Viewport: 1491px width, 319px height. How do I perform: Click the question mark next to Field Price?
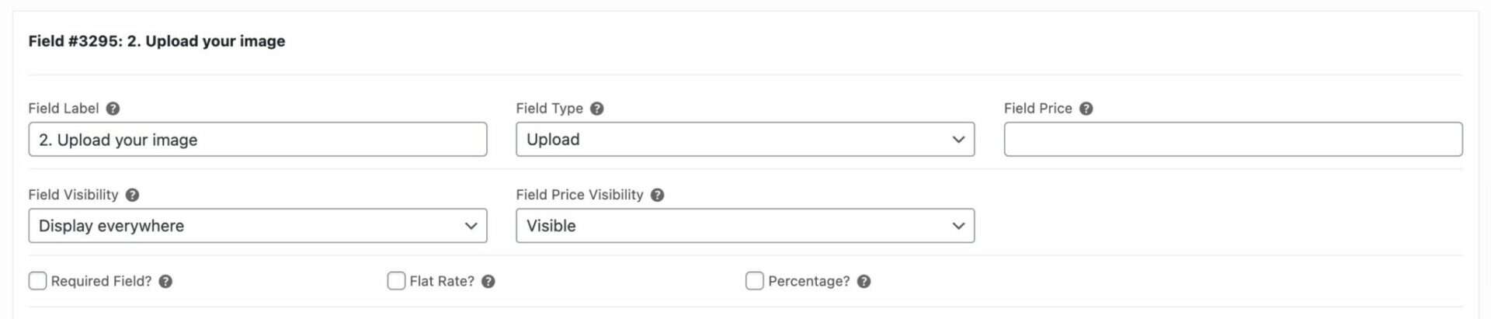point(1086,109)
